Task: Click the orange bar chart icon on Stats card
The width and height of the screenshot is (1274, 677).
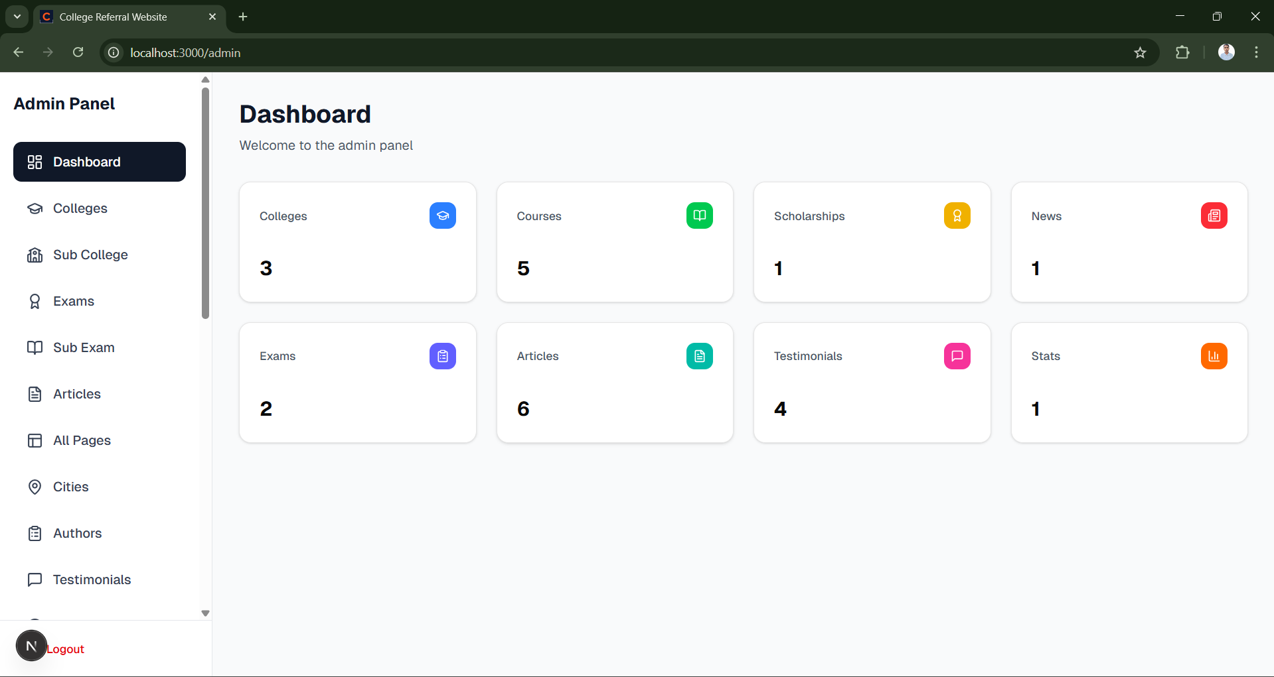Action: point(1214,356)
